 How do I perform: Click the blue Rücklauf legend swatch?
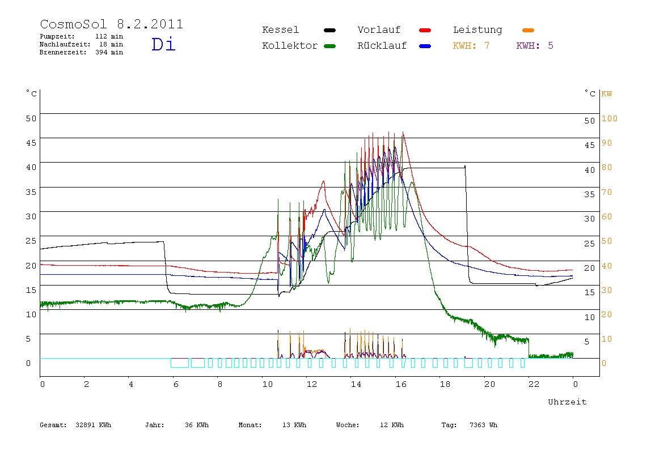425,46
